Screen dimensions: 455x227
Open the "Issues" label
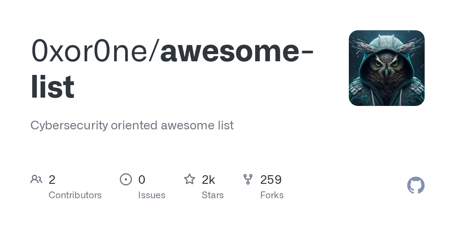pyautogui.click(x=152, y=195)
